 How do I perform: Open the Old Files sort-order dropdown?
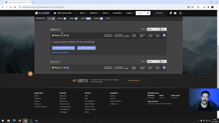[164, 61]
